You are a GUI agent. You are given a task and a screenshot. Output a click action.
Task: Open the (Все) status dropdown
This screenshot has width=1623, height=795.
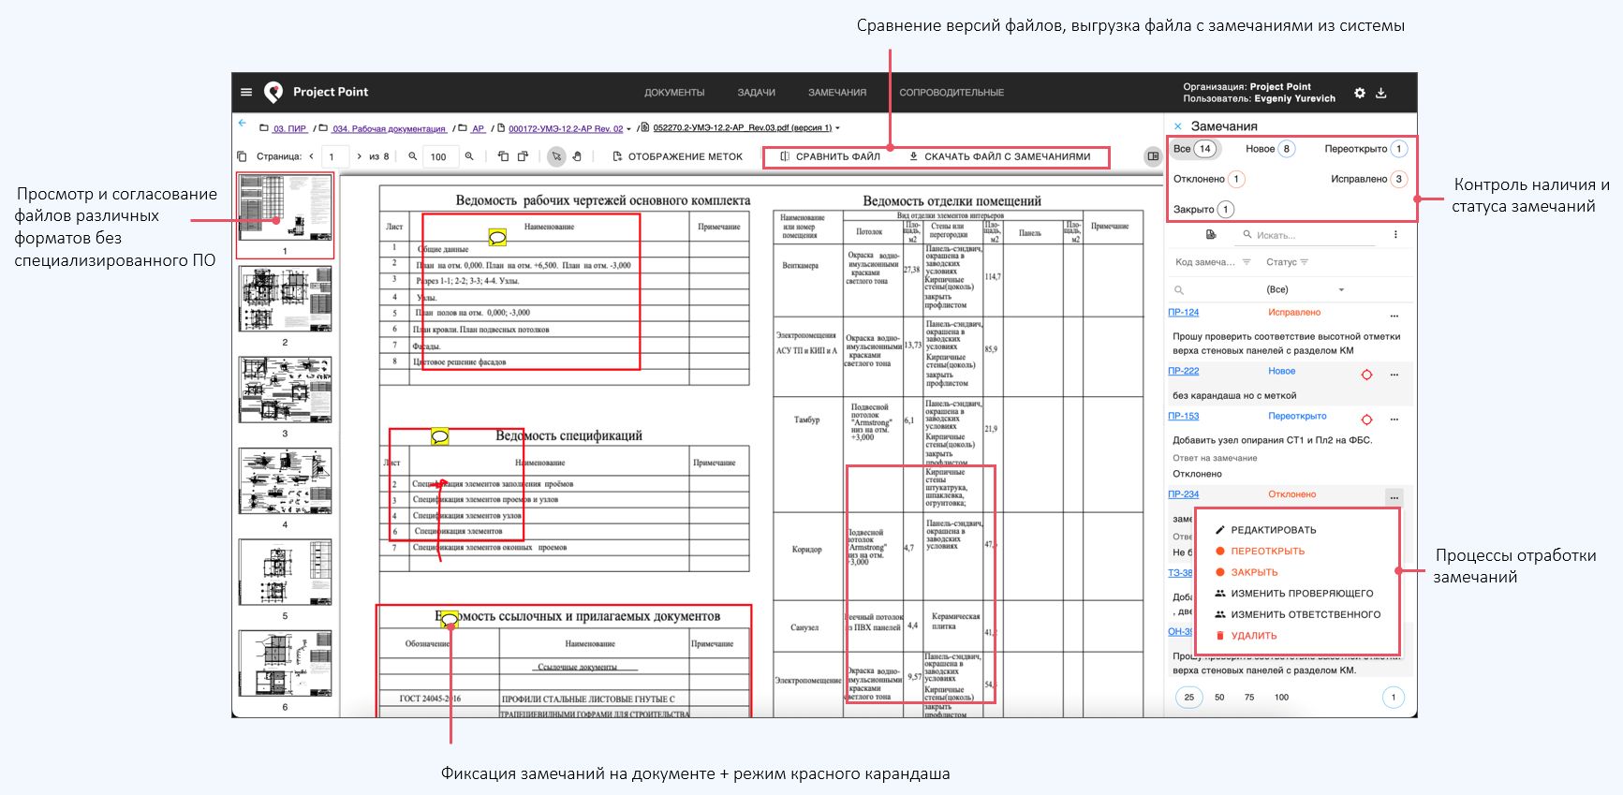[1306, 289]
